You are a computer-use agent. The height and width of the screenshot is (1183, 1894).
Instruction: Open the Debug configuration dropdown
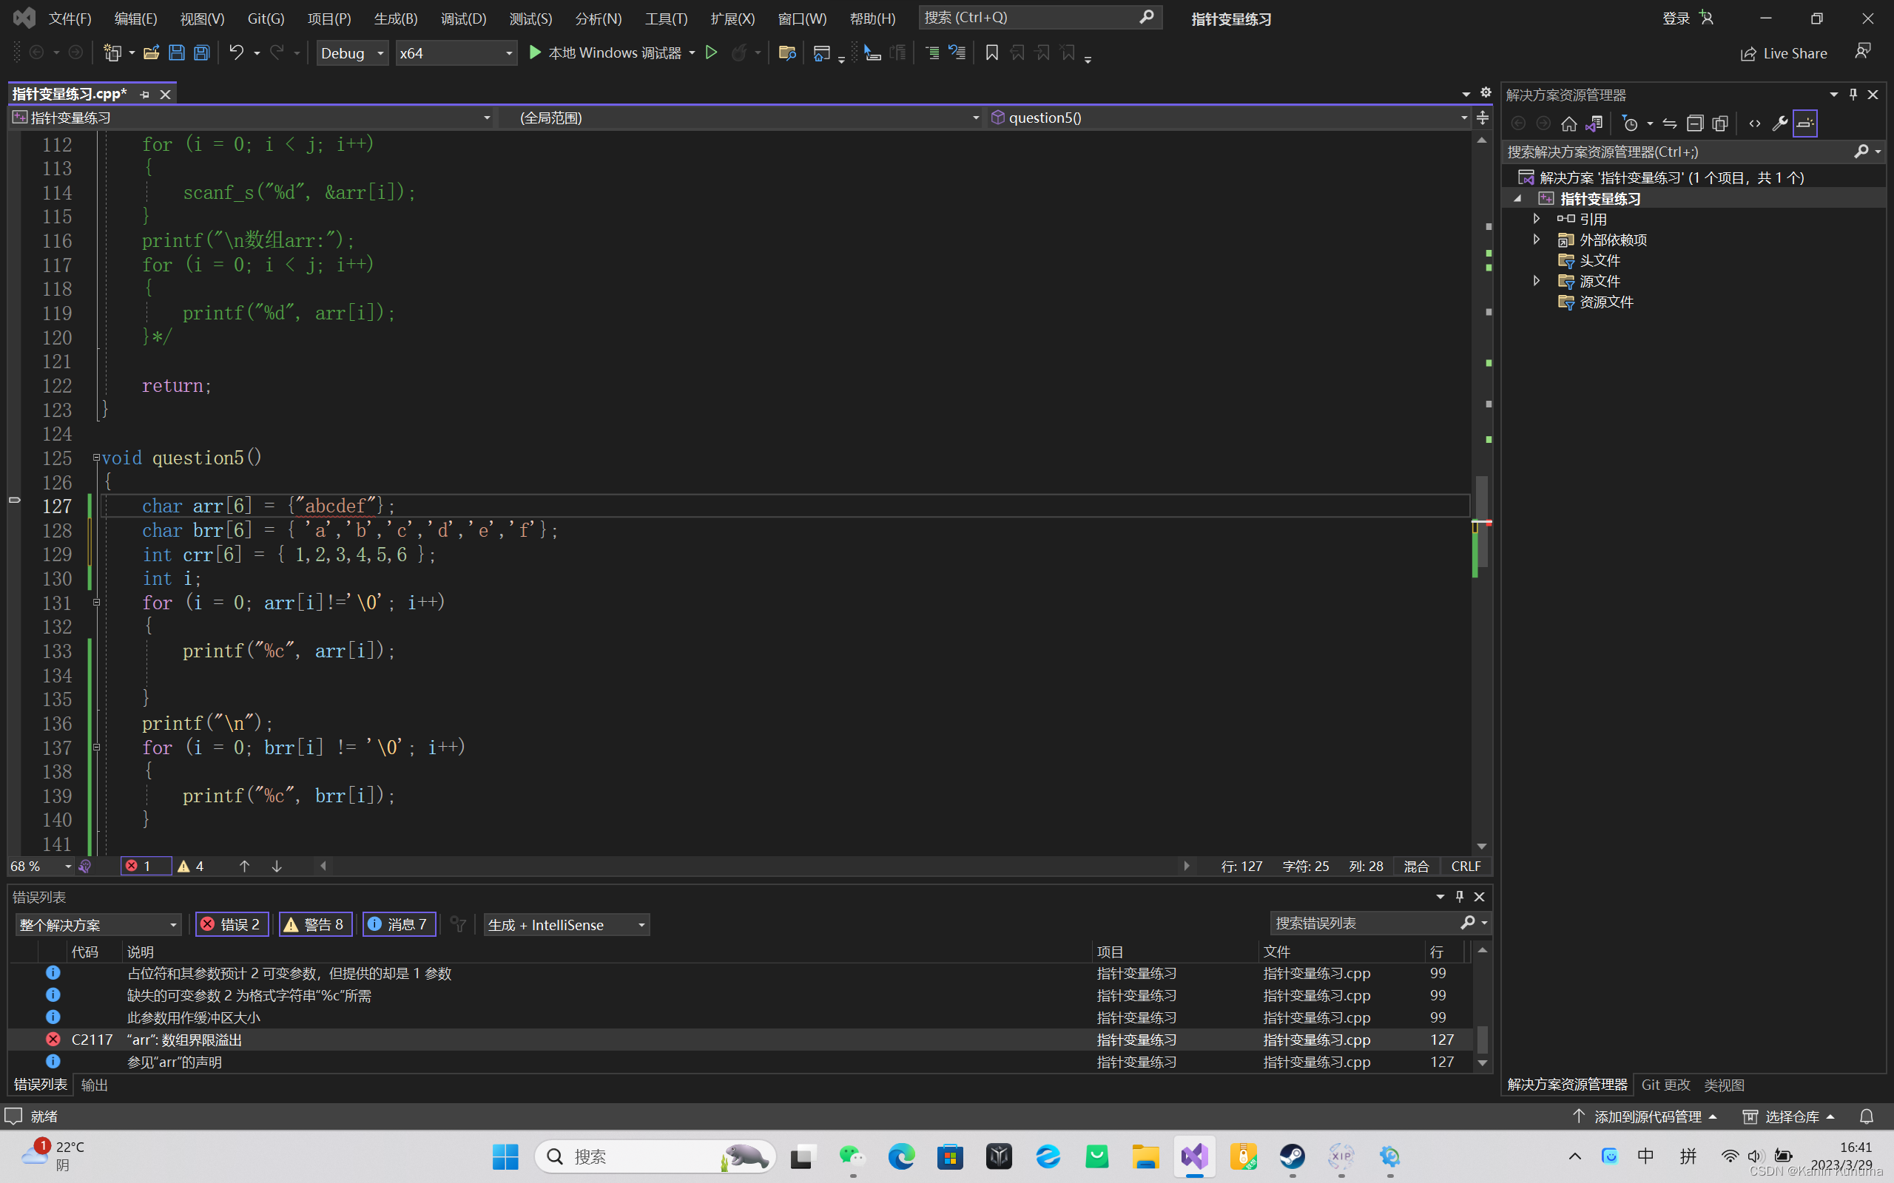point(352,52)
